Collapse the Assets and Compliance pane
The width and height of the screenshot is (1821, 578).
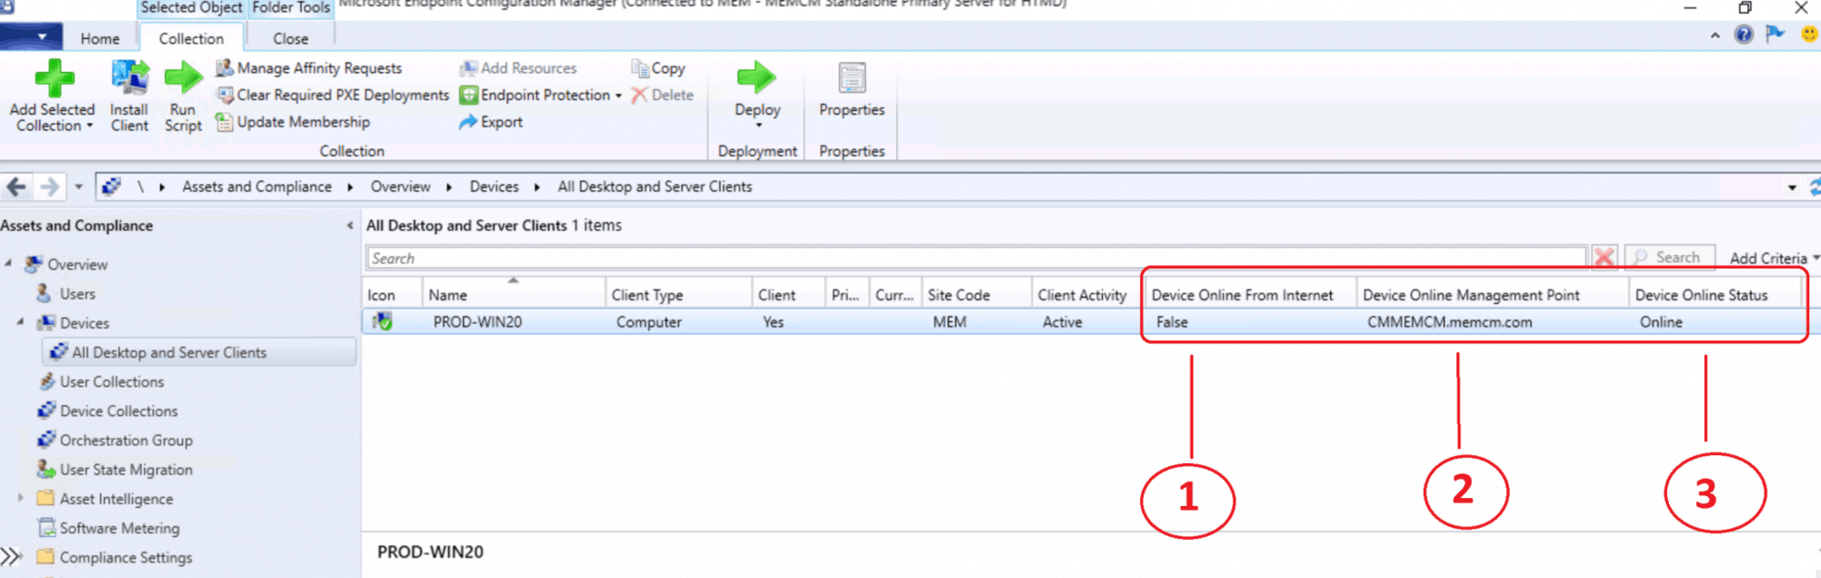point(350,226)
